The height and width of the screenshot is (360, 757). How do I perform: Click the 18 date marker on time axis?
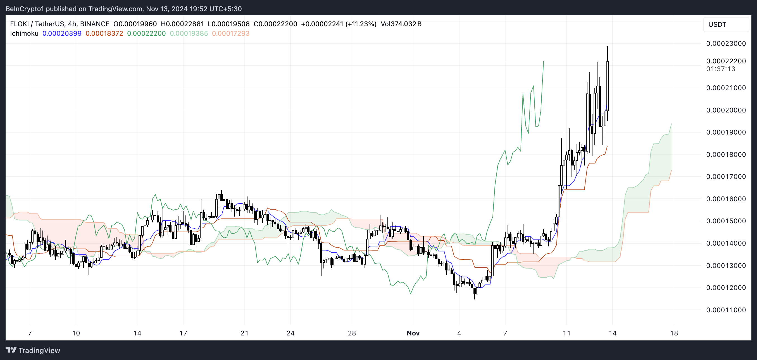click(674, 333)
